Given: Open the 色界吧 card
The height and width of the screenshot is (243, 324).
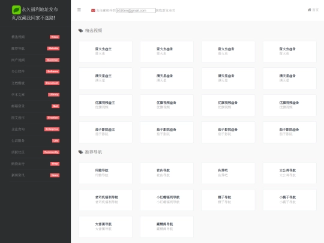Looking at the screenshot, I should 228,173.
